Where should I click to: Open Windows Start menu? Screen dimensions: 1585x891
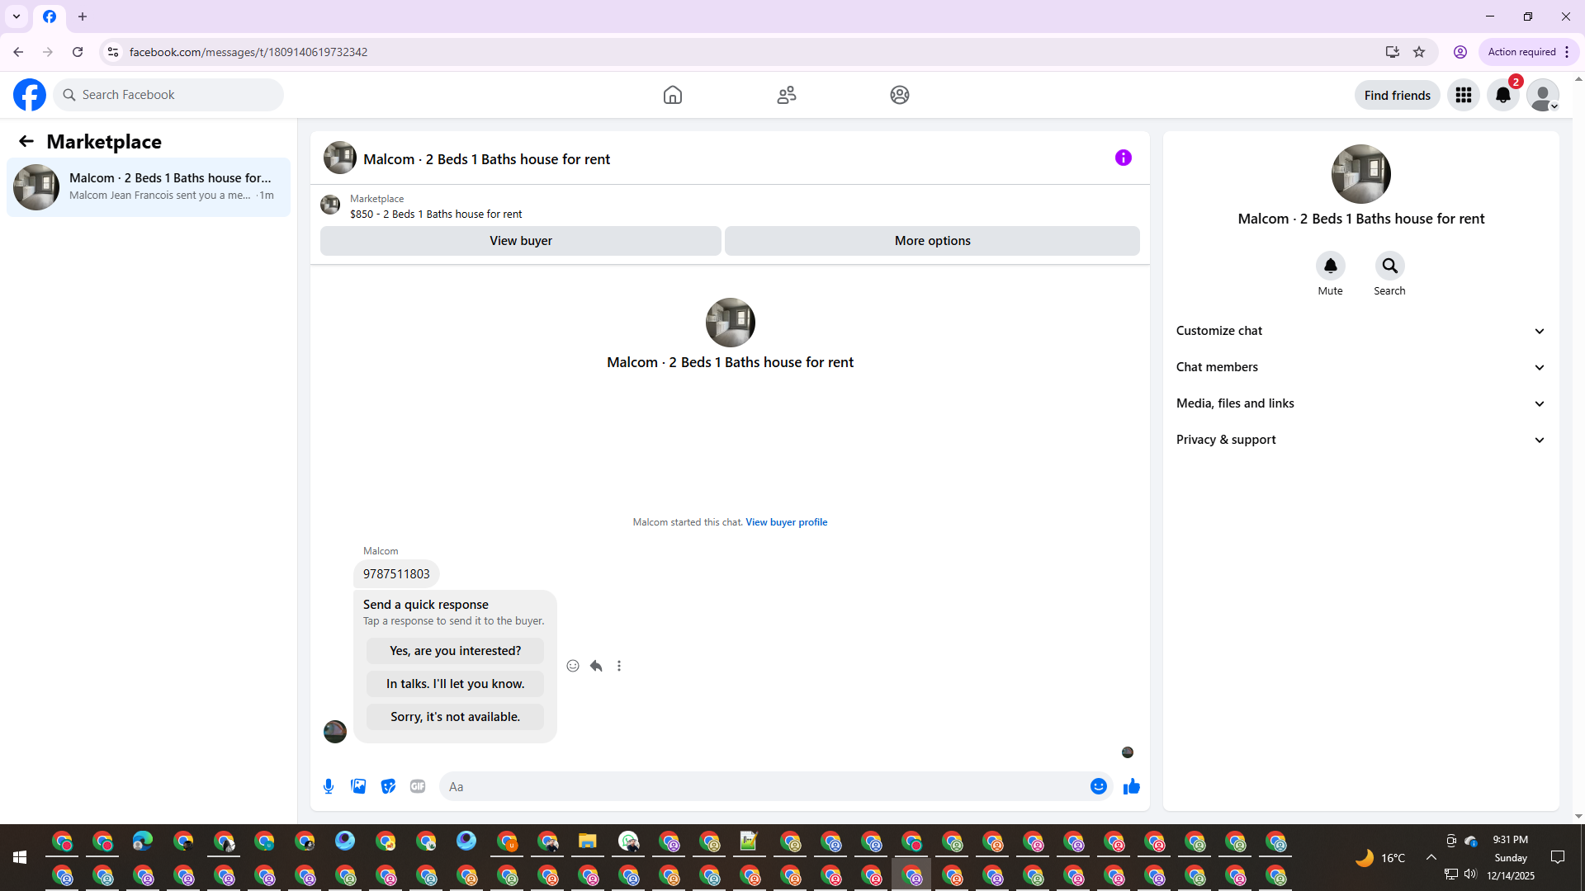(20, 858)
